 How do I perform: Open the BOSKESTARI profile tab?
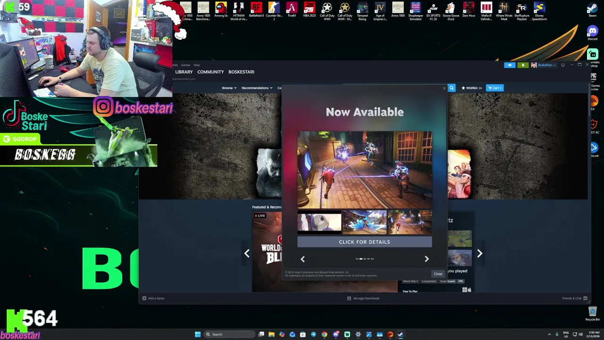(241, 72)
